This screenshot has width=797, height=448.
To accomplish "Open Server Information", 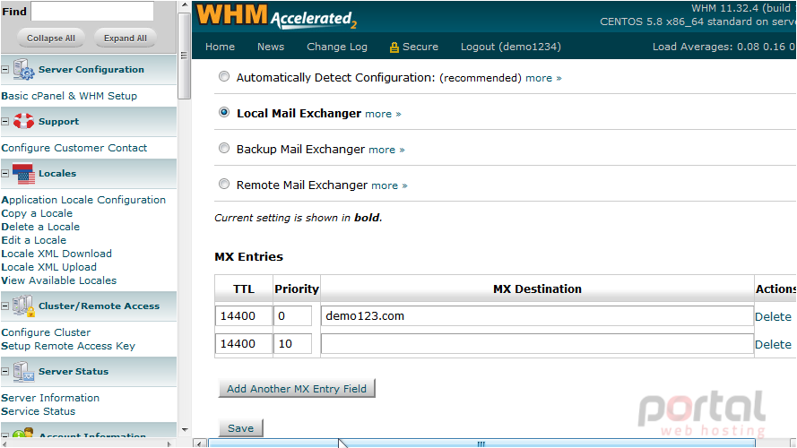I will coord(50,398).
